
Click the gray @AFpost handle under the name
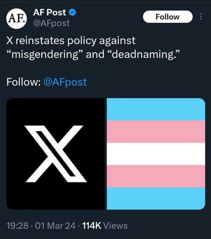coord(51,23)
